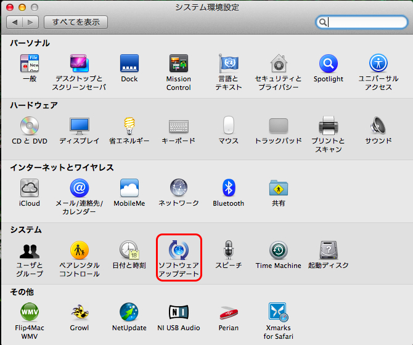Open the 起動ディスク startup disk pane
The width and height of the screenshot is (413, 345).
pos(328,250)
